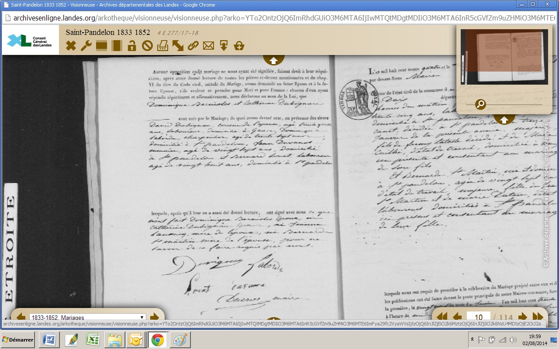Viewport: 559px width, 349px height.
Task: Click the diagonal arrows fullscreen icon
Action: coord(178,46)
